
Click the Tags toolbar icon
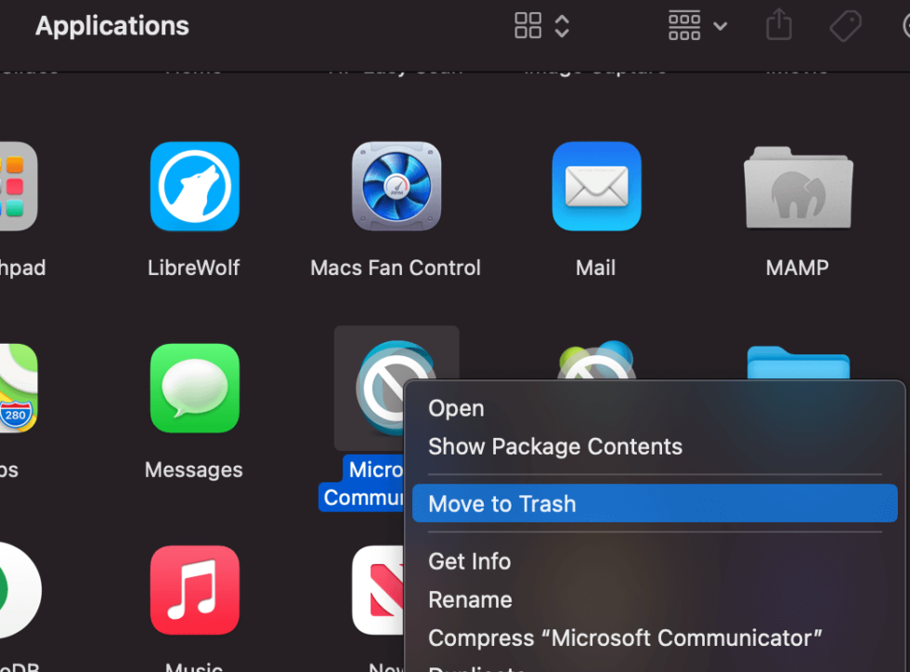(845, 26)
